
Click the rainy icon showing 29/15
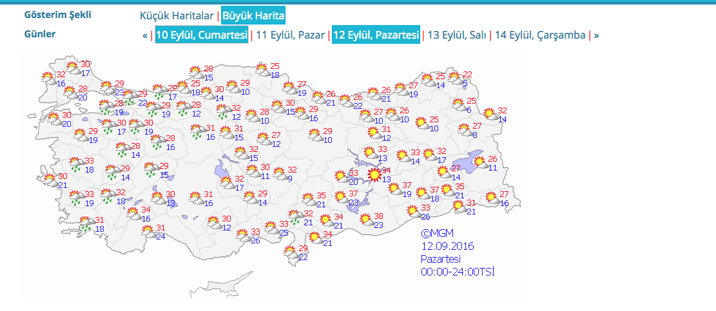[151, 170]
